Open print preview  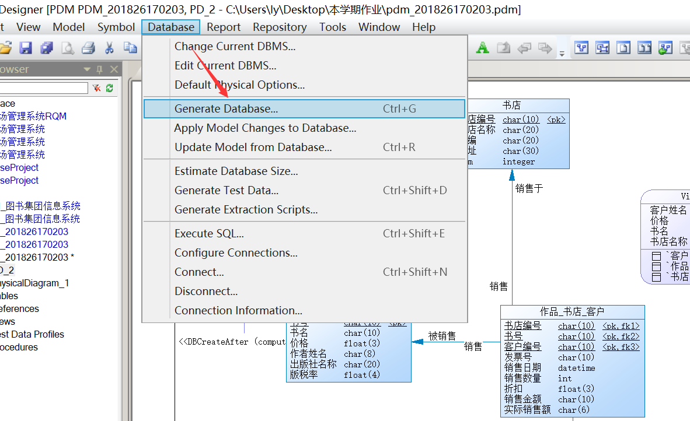[67, 48]
